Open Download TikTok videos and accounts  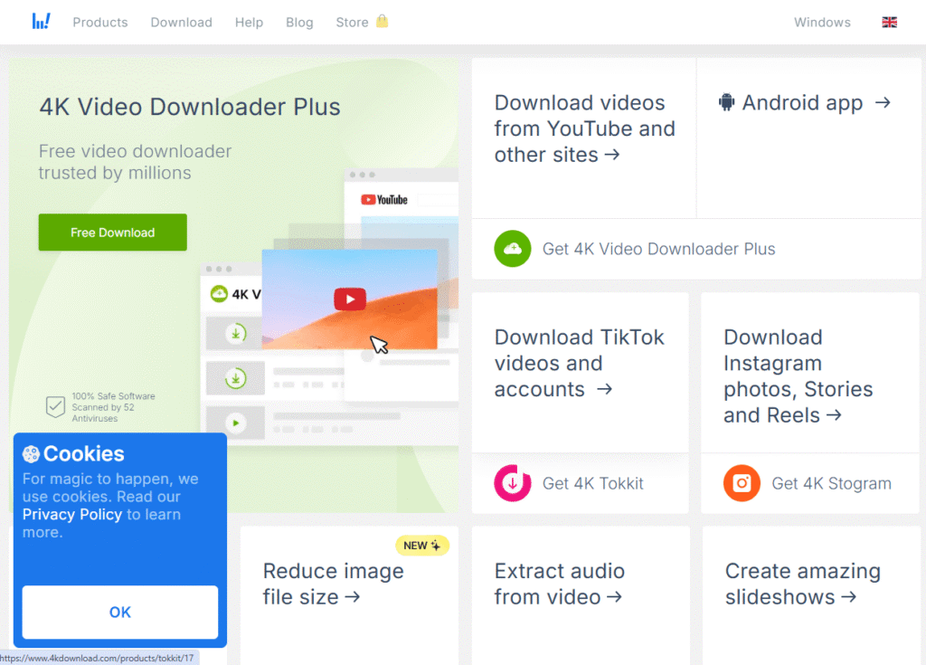coord(580,363)
